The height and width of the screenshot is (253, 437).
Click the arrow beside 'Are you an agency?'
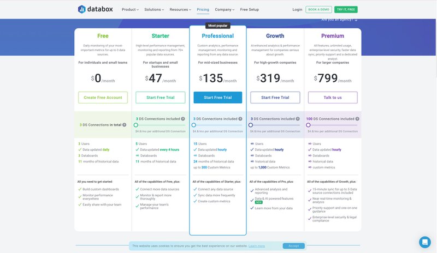point(356,20)
